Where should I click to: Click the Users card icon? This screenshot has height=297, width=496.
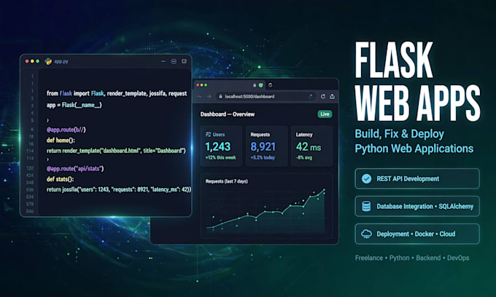[208, 135]
